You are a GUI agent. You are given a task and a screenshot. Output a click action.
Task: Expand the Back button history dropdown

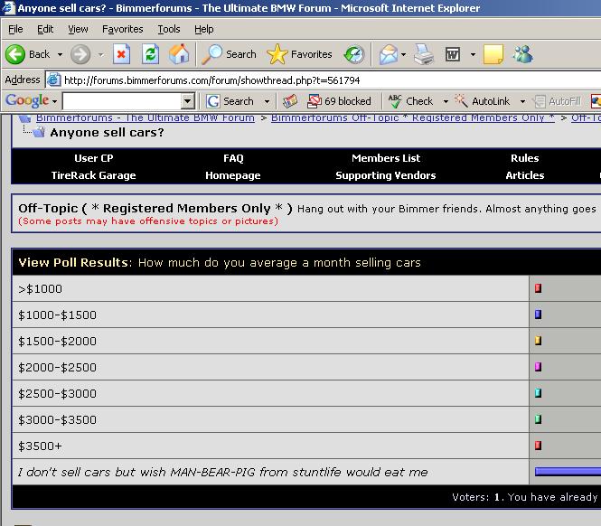coord(61,54)
